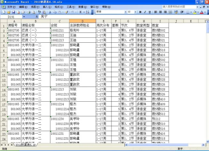Select the 2012秋课表6.18 sheet tab
Image resolution: width=209 pixels, height=151 pixels.
(x=26, y=145)
